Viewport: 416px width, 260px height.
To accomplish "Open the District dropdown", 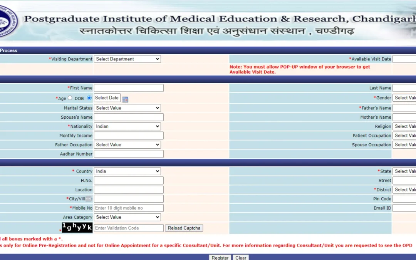I will (404, 190).
